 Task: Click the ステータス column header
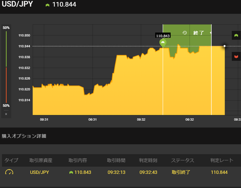pos(183,160)
